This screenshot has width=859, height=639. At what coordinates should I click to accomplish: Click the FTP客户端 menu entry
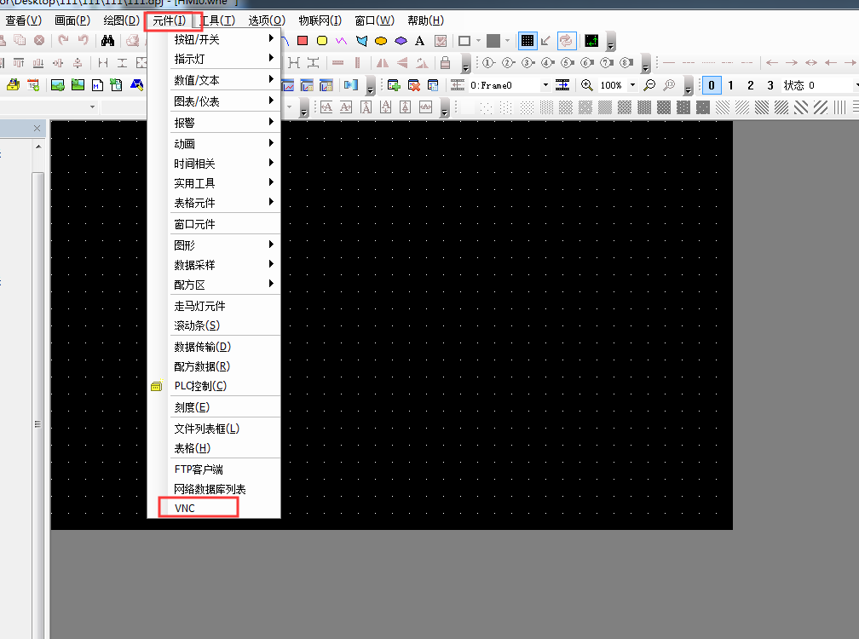click(199, 469)
